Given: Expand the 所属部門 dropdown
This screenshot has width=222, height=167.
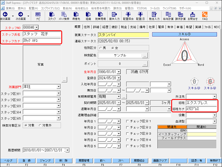Looking at the screenshot, I should (59, 87).
